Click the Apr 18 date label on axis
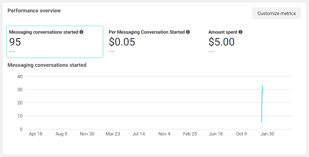 pyautogui.click(x=36, y=134)
